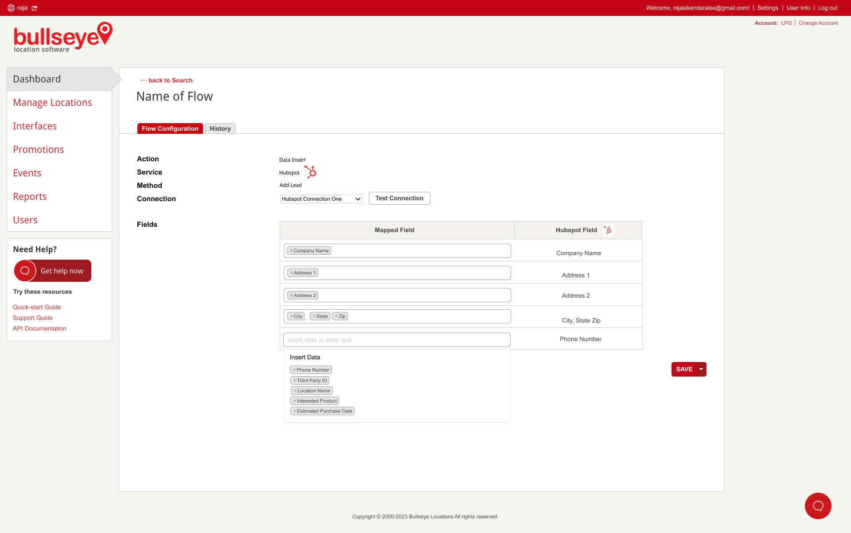The width and height of the screenshot is (851, 533).
Task: Open the API Documentation link
Action: [x=39, y=328]
